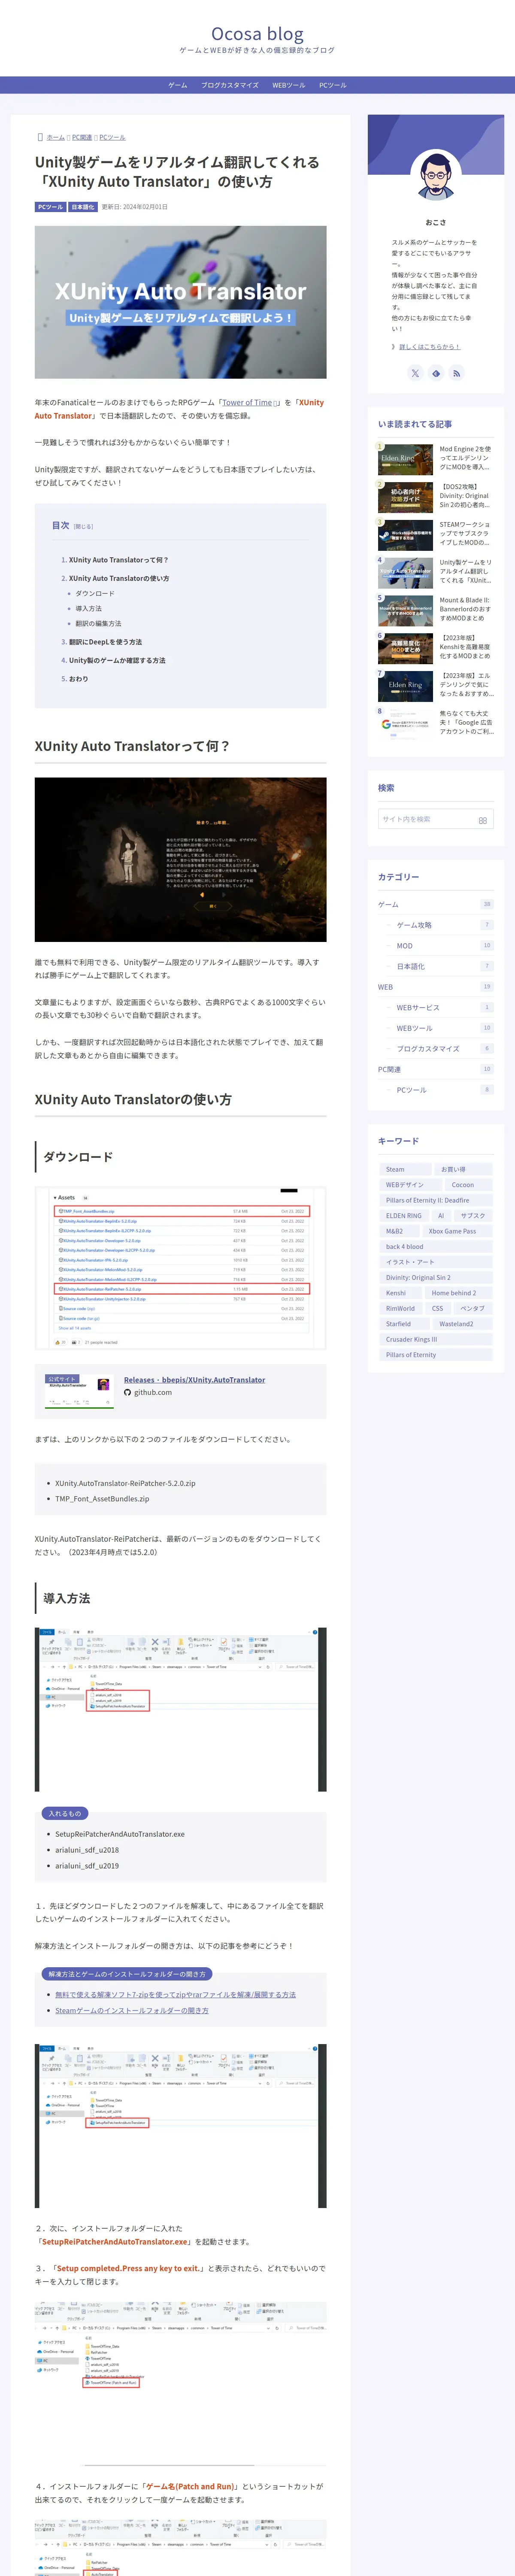Open the PC関連 category in sidebar

435,1069
